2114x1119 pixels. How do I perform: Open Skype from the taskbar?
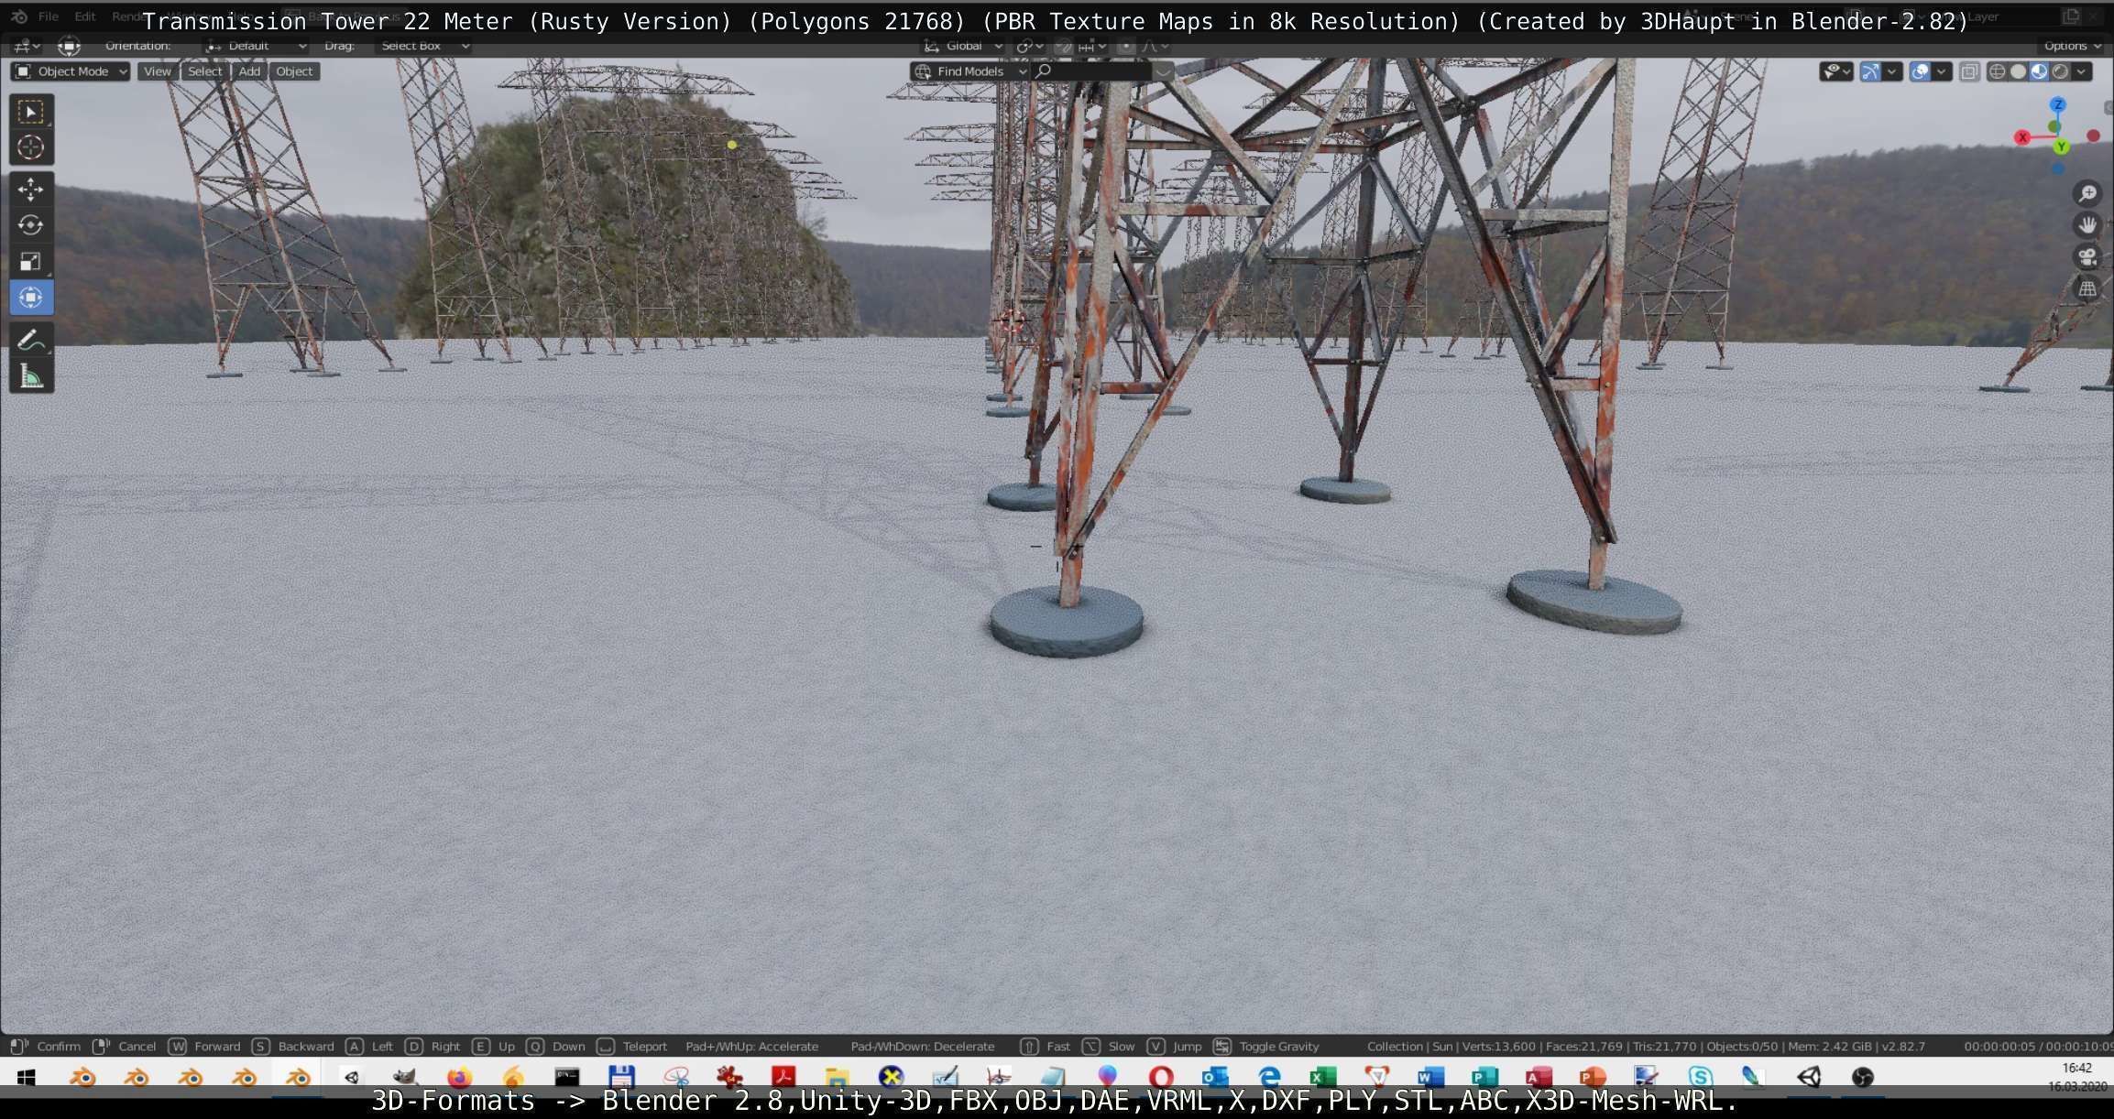1701,1077
